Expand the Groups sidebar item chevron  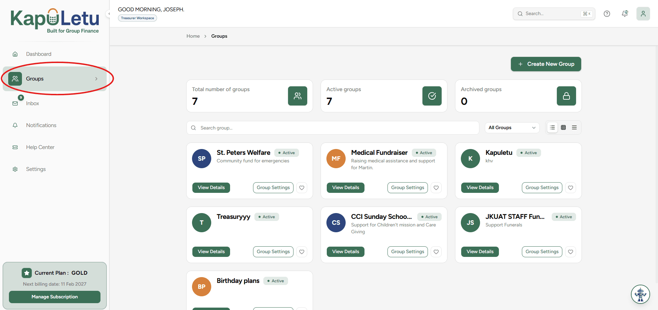pos(96,79)
